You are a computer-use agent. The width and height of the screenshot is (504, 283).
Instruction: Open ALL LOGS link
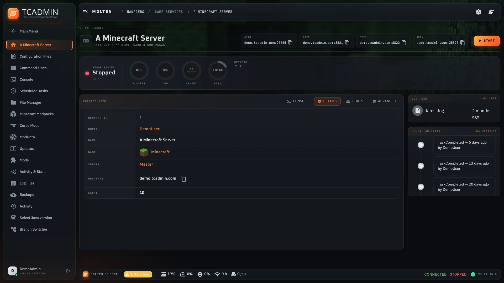pyautogui.click(x=489, y=99)
